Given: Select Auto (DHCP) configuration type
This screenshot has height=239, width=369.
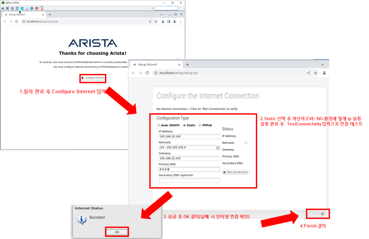Looking at the screenshot, I should click(159, 125).
